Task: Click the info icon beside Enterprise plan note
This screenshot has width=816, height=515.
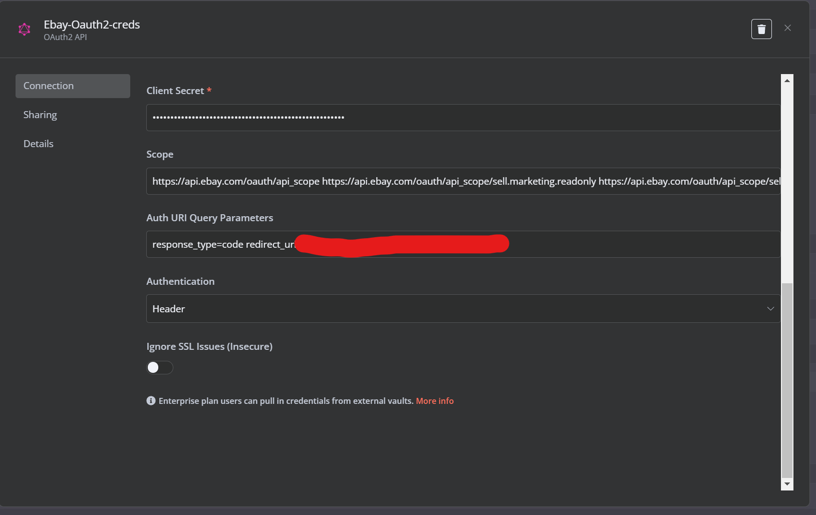Action: pyautogui.click(x=151, y=400)
